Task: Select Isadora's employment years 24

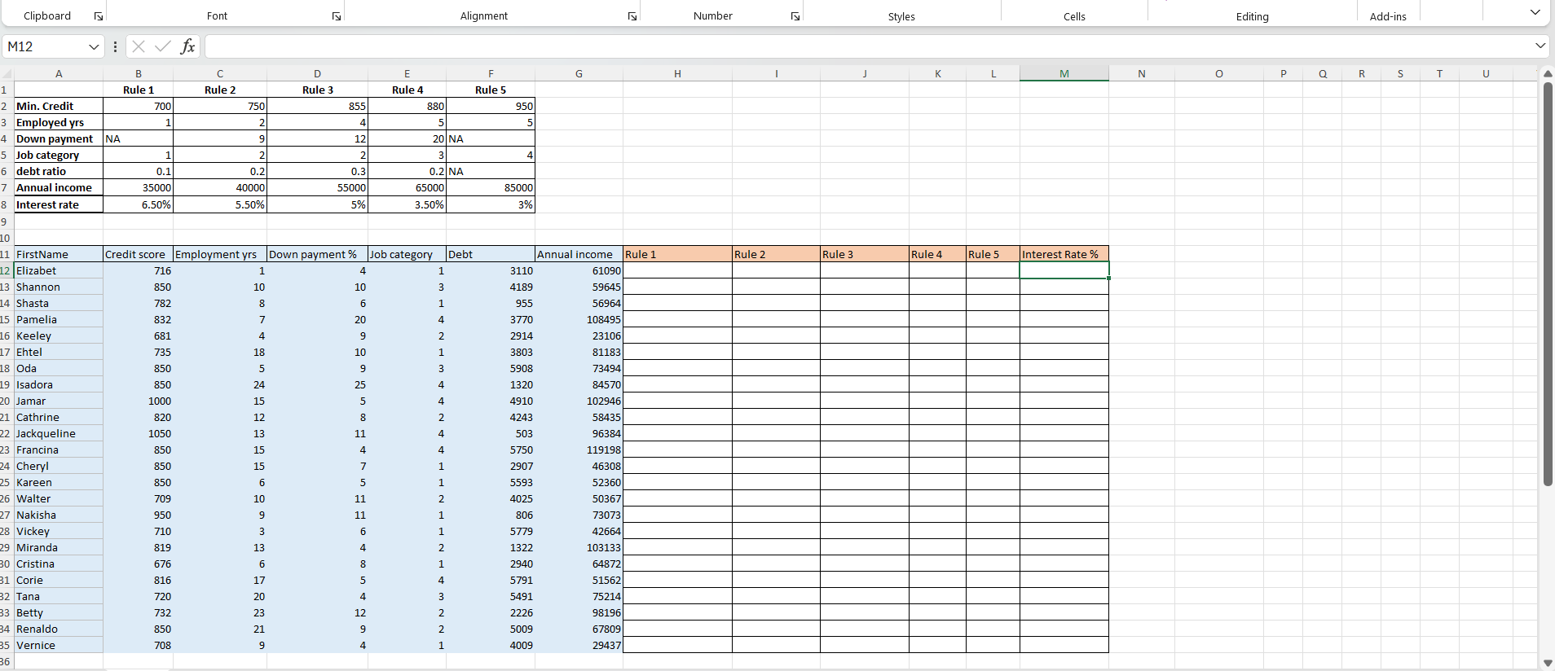Action: (x=220, y=384)
